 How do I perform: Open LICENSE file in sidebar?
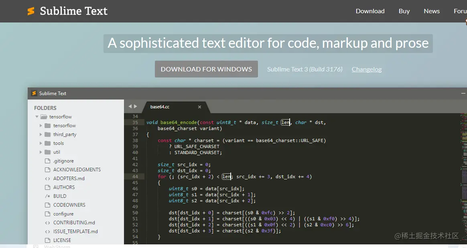(62, 240)
